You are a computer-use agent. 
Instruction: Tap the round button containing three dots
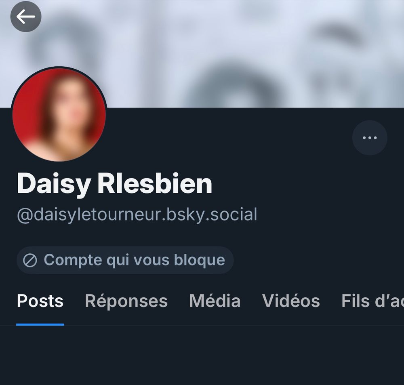(370, 138)
